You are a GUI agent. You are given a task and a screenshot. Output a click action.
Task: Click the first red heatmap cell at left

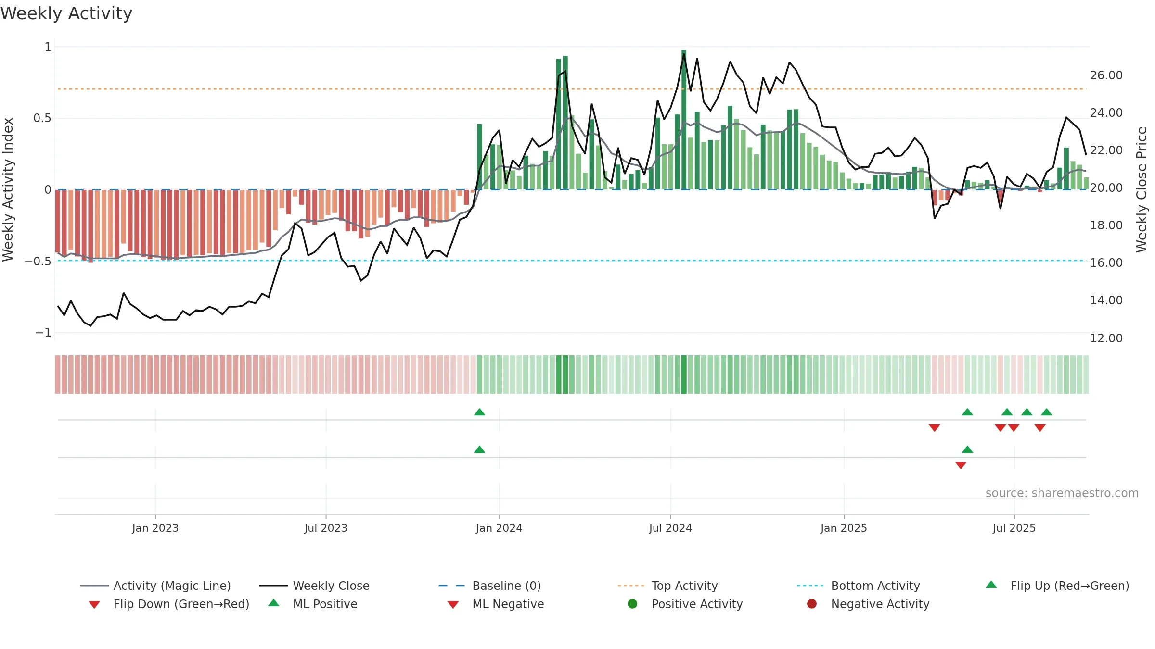58,374
